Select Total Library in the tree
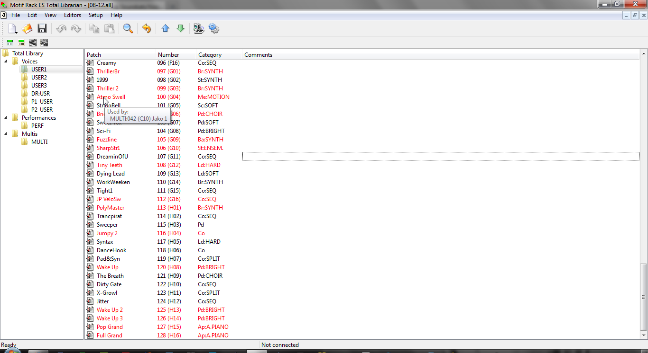 [28, 53]
